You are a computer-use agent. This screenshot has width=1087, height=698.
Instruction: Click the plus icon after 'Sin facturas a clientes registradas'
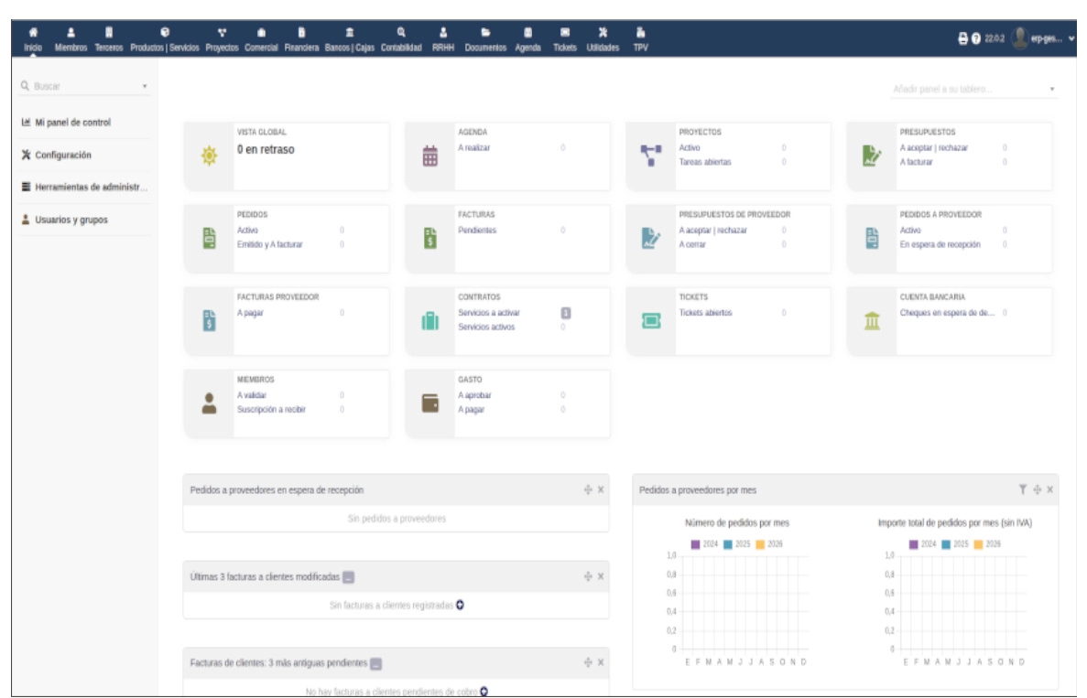pyautogui.click(x=460, y=605)
